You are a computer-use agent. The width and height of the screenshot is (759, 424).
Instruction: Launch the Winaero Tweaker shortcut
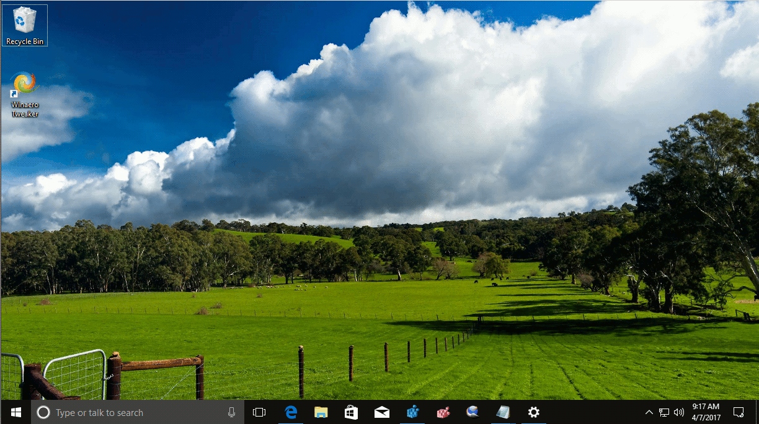coord(24,84)
